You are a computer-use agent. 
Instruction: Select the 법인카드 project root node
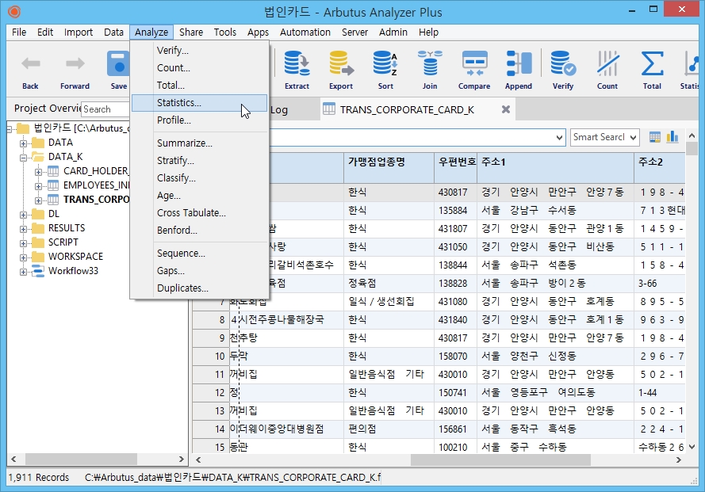click(x=81, y=128)
